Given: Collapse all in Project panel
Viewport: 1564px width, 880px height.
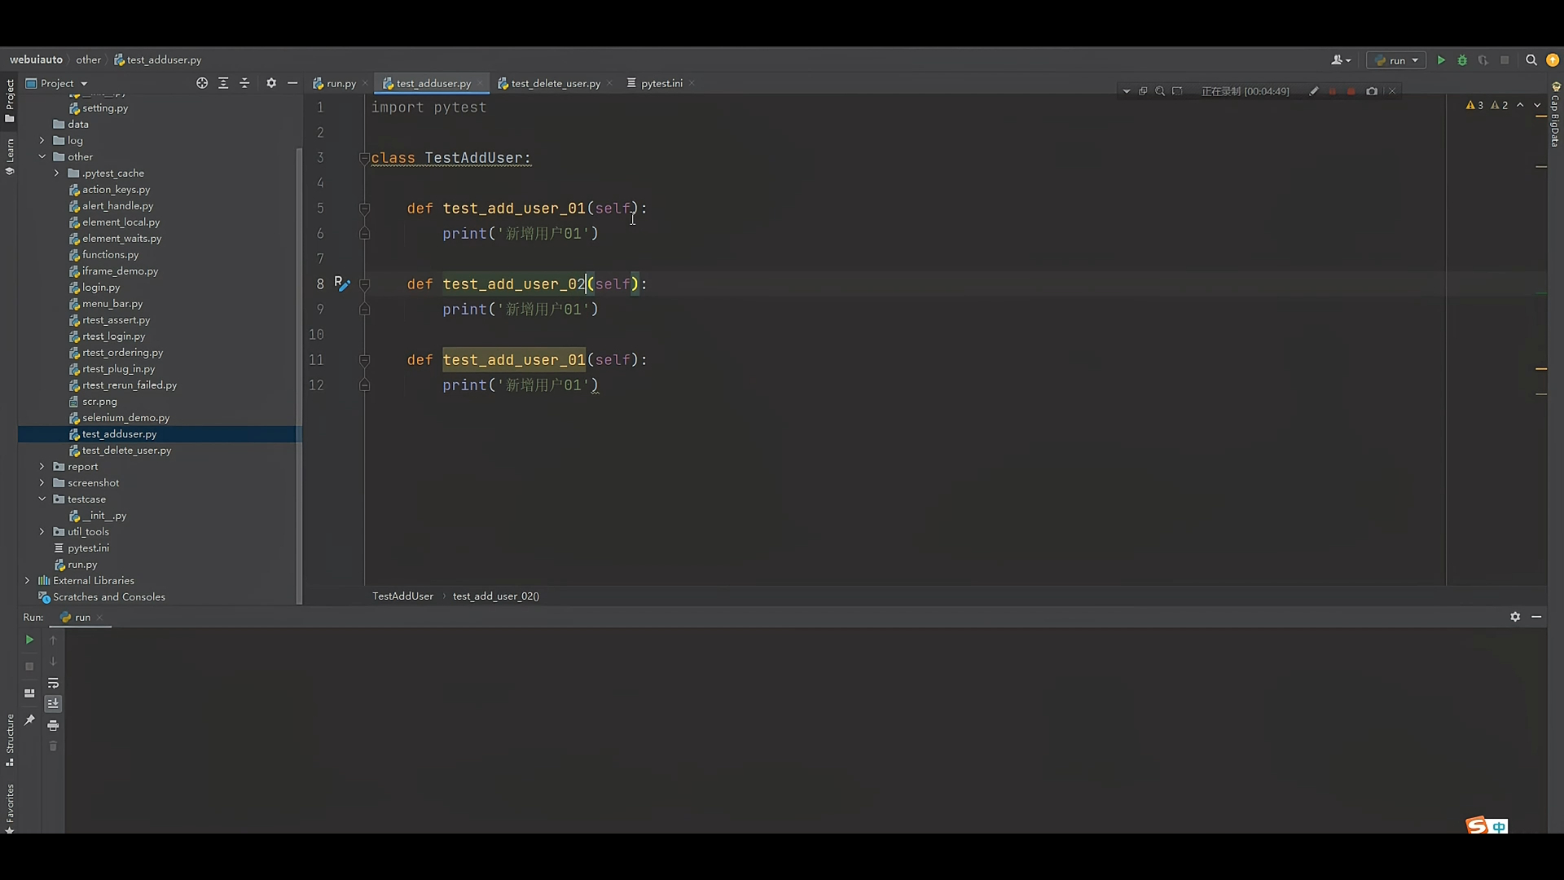Looking at the screenshot, I should (244, 83).
